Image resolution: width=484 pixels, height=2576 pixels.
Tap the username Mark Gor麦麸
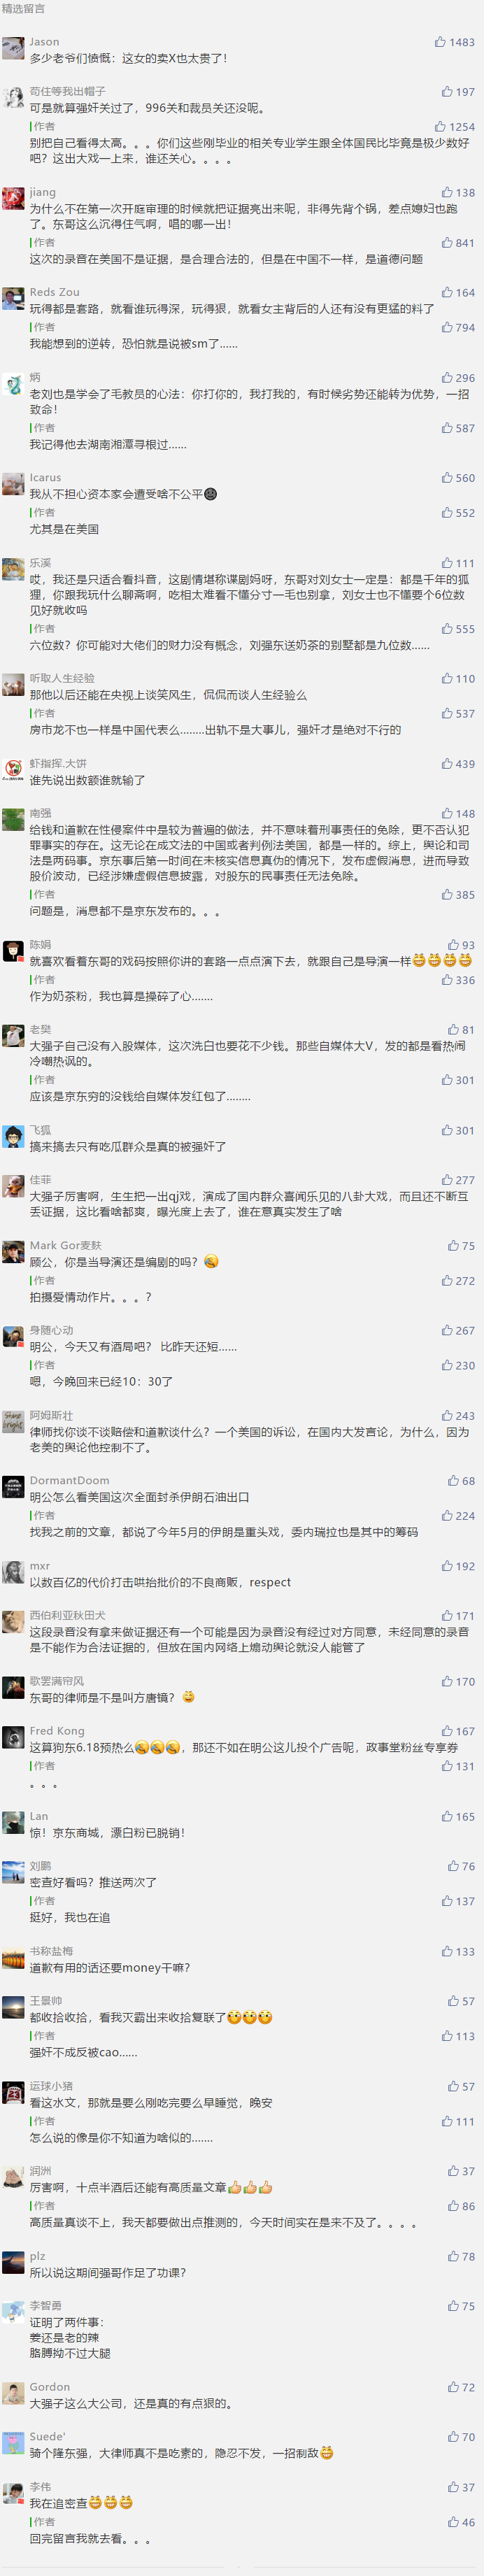pyautogui.click(x=65, y=1245)
